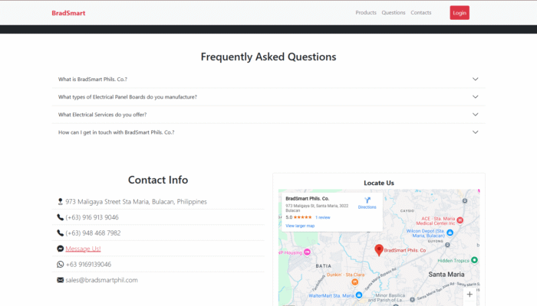Click chevron beside 'How can I get in touch'
Screen dimensions: 537x306
coord(476,132)
